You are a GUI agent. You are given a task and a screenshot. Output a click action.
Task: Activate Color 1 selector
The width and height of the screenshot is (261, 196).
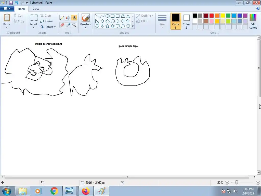[x=176, y=21]
